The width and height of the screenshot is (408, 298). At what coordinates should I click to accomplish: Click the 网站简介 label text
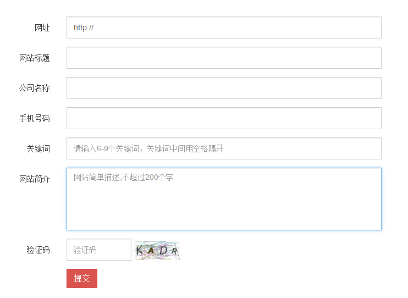click(34, 179)
